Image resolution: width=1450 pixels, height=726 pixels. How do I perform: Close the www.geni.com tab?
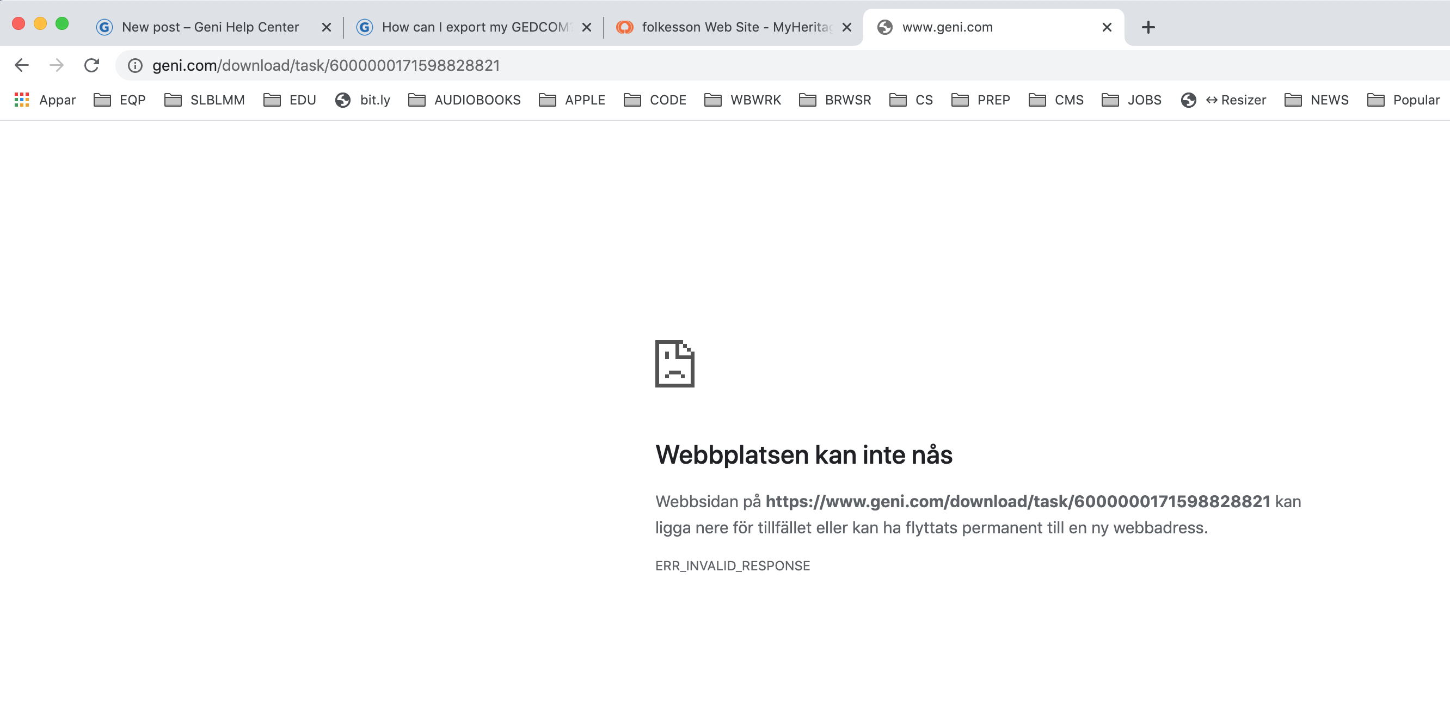click(1107, 27)
